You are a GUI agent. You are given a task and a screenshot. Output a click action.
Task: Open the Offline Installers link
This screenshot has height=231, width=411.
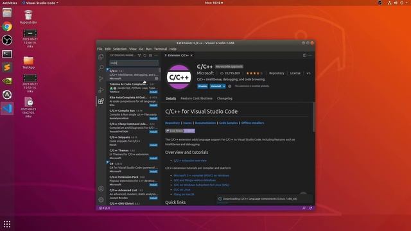coord(252,123)
